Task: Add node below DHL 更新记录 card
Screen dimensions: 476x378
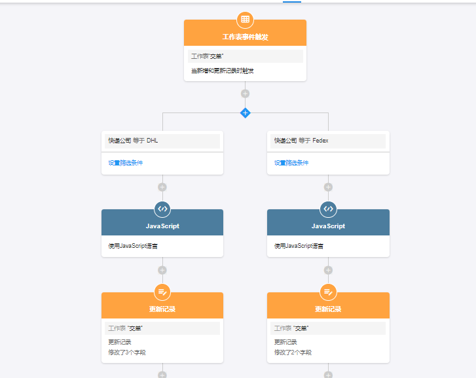Action: (162, 375)
